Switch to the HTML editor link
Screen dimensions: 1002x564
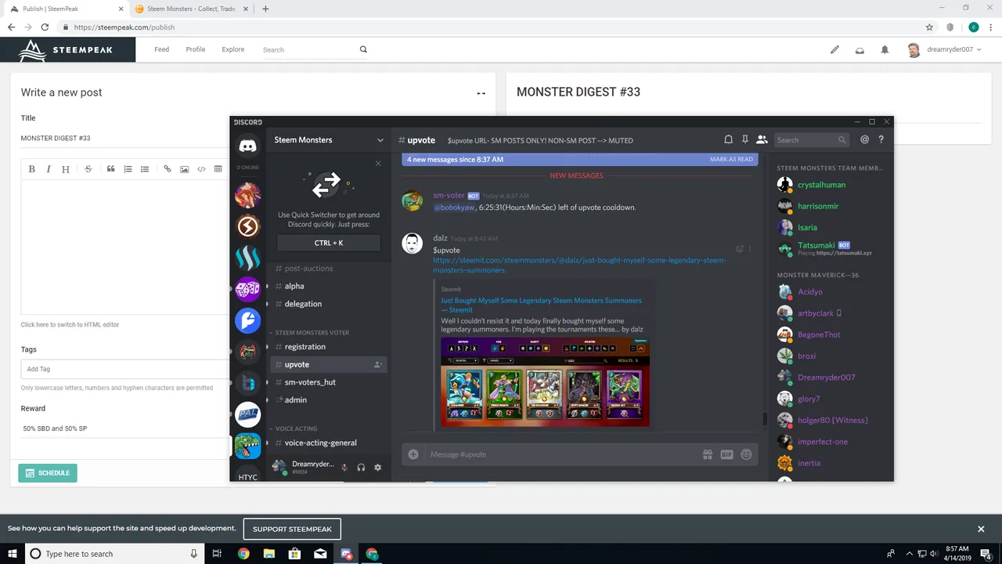[70, 324]
